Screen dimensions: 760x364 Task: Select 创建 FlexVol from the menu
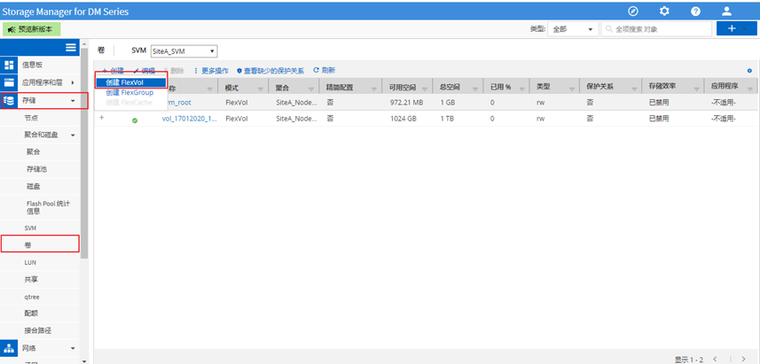125,82
